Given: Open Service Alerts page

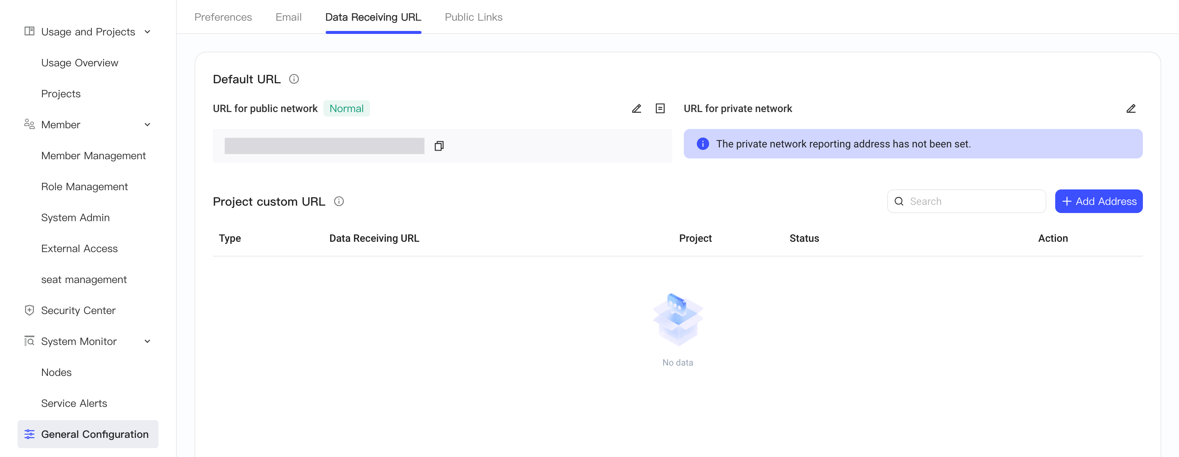Looking at the screenshot, I should 74,404.
